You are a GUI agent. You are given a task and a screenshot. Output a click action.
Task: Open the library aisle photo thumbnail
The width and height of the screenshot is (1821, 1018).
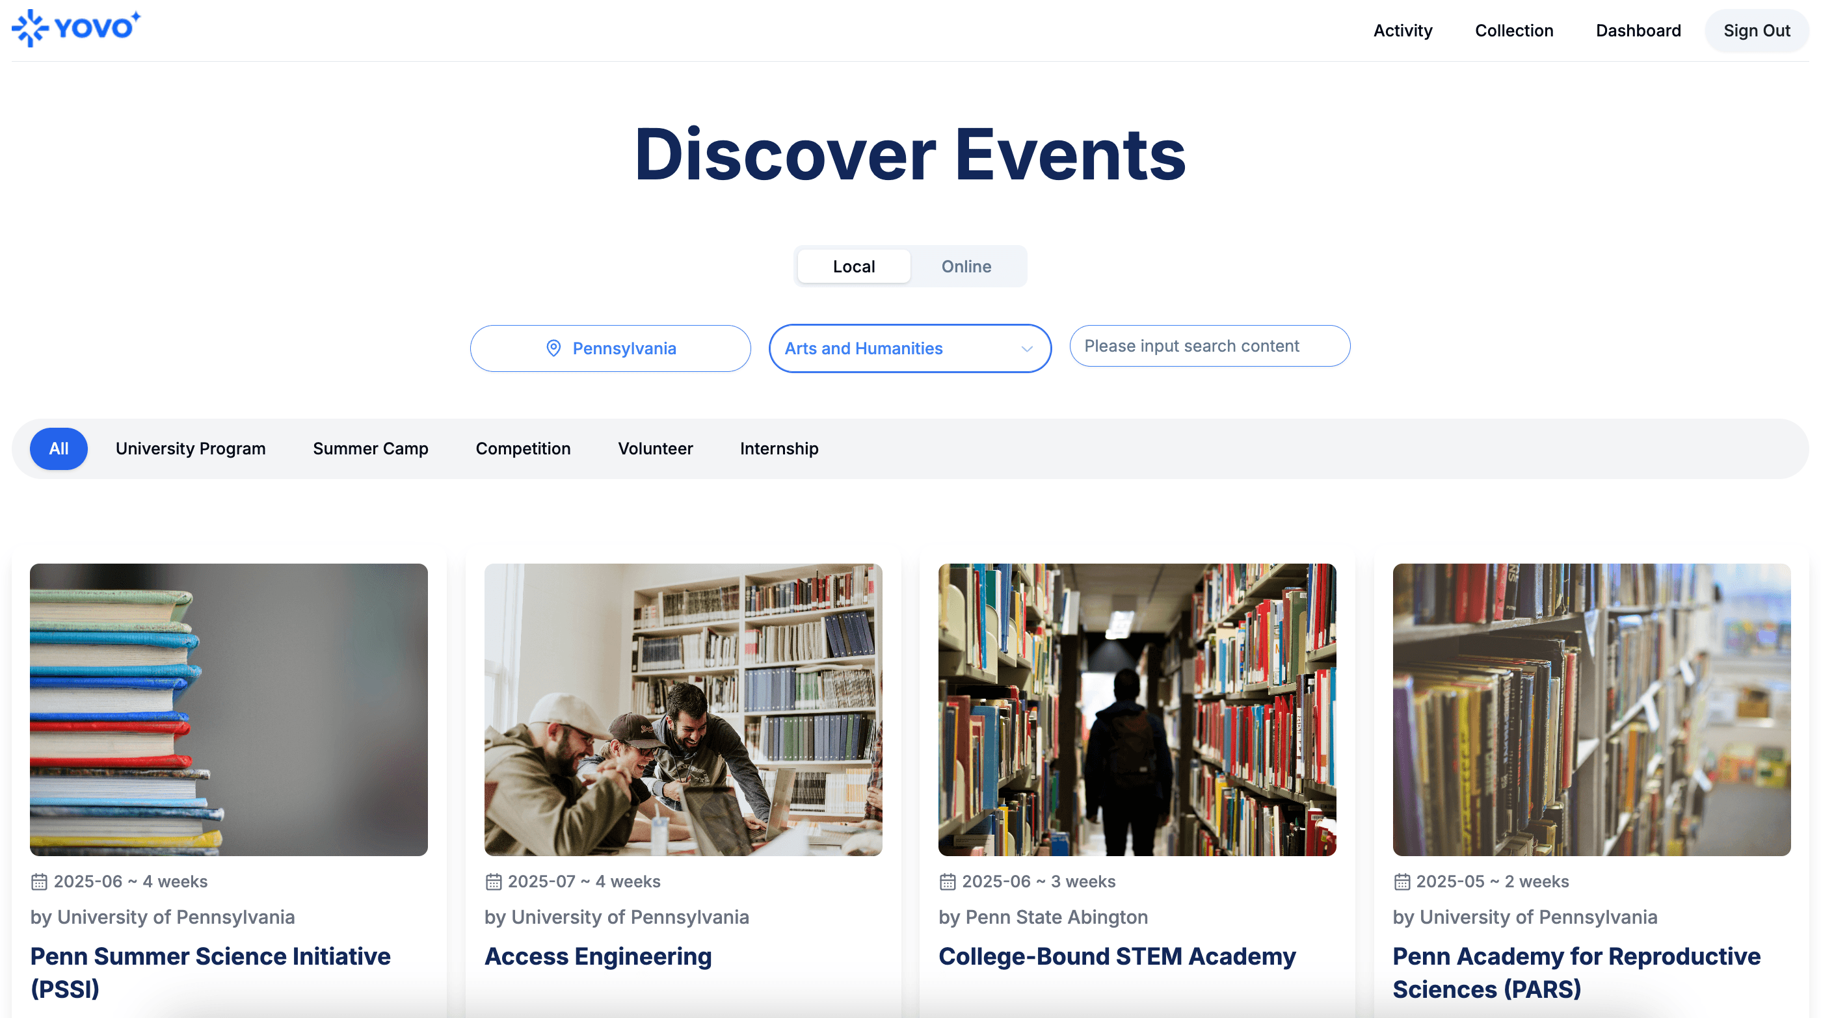click(x=1137, y=710)
